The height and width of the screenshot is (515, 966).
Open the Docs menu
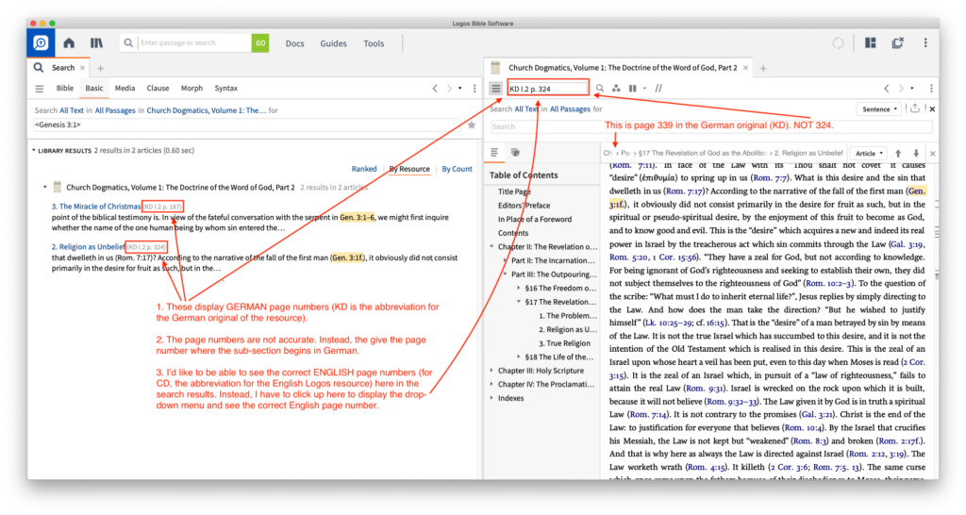(x=294, y=43)
